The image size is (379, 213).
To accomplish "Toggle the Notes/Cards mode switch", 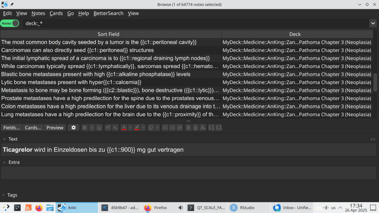I will (x=10, y=23).
